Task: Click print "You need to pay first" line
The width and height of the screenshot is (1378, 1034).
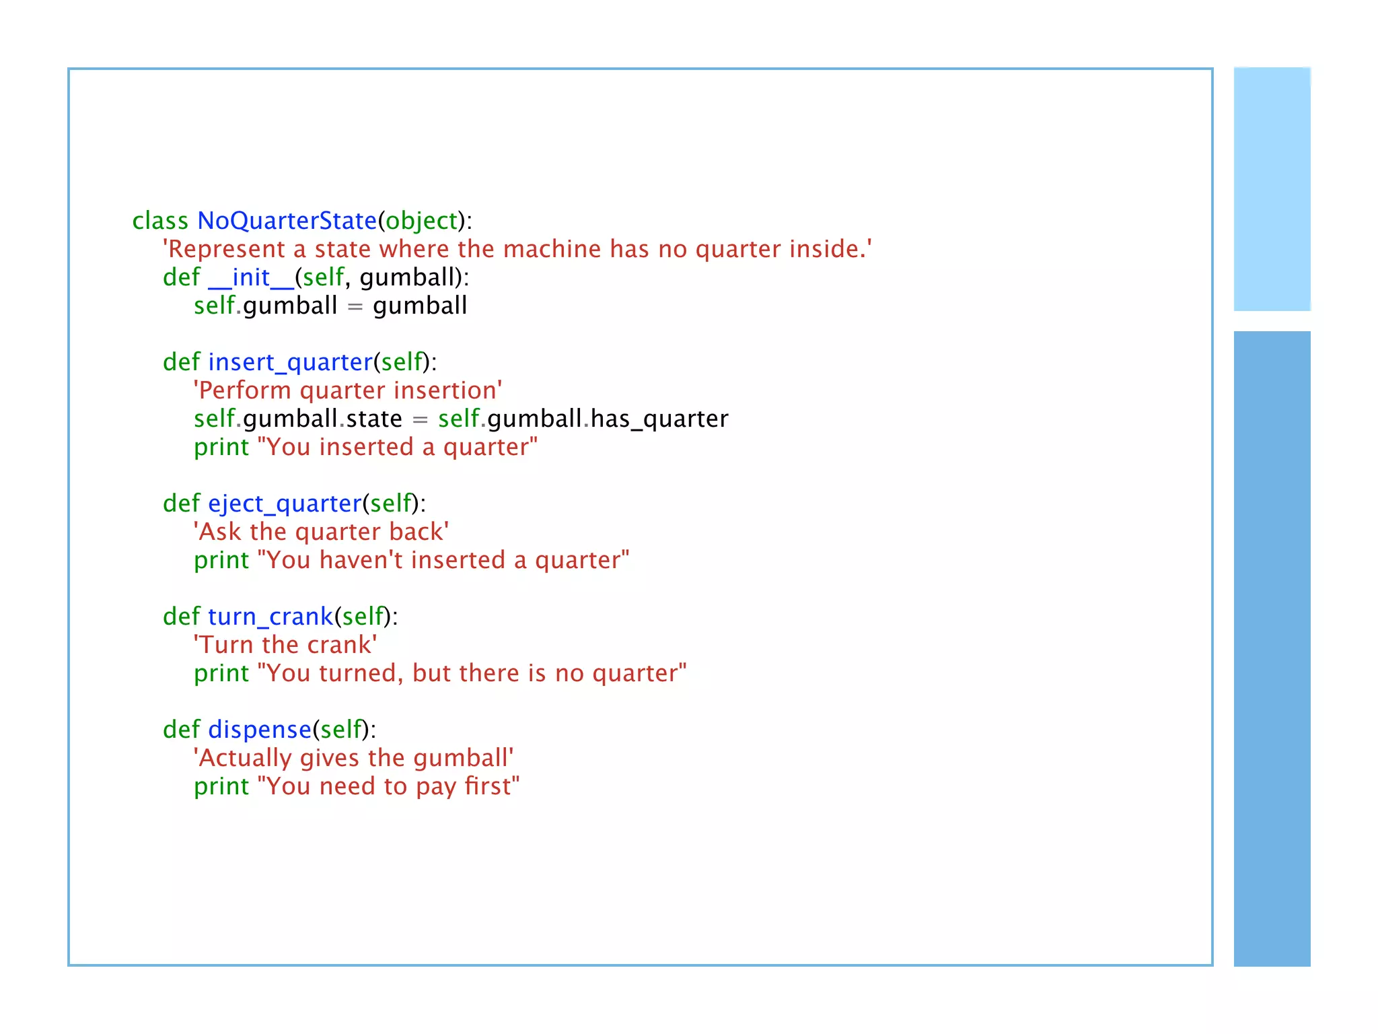Action: 357,786
